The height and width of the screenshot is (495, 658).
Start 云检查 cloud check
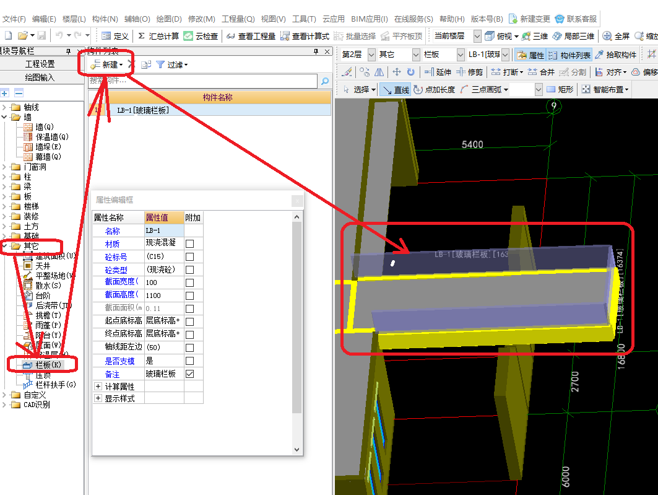(x=201, y=36)
